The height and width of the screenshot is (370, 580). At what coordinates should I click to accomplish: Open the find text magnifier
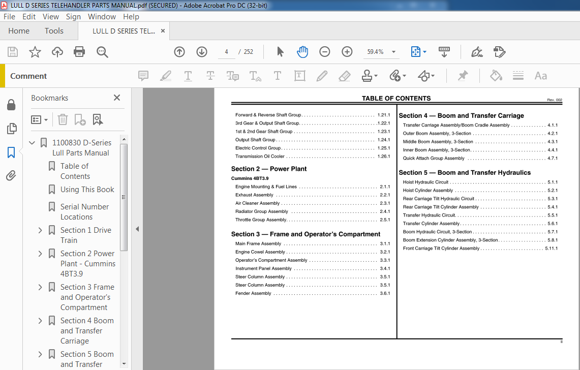click(x=102, y=52)
